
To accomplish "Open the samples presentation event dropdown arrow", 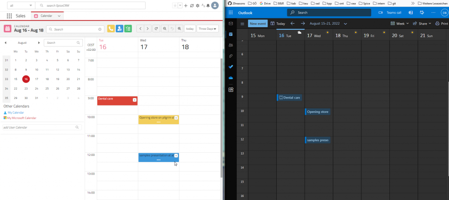I will click(x=176, y=155).
